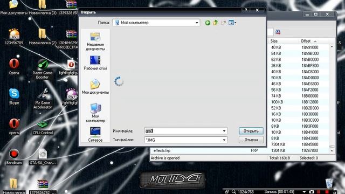
Task: Click the binoculars find icon in IMG tool
Action: (278, 32)
